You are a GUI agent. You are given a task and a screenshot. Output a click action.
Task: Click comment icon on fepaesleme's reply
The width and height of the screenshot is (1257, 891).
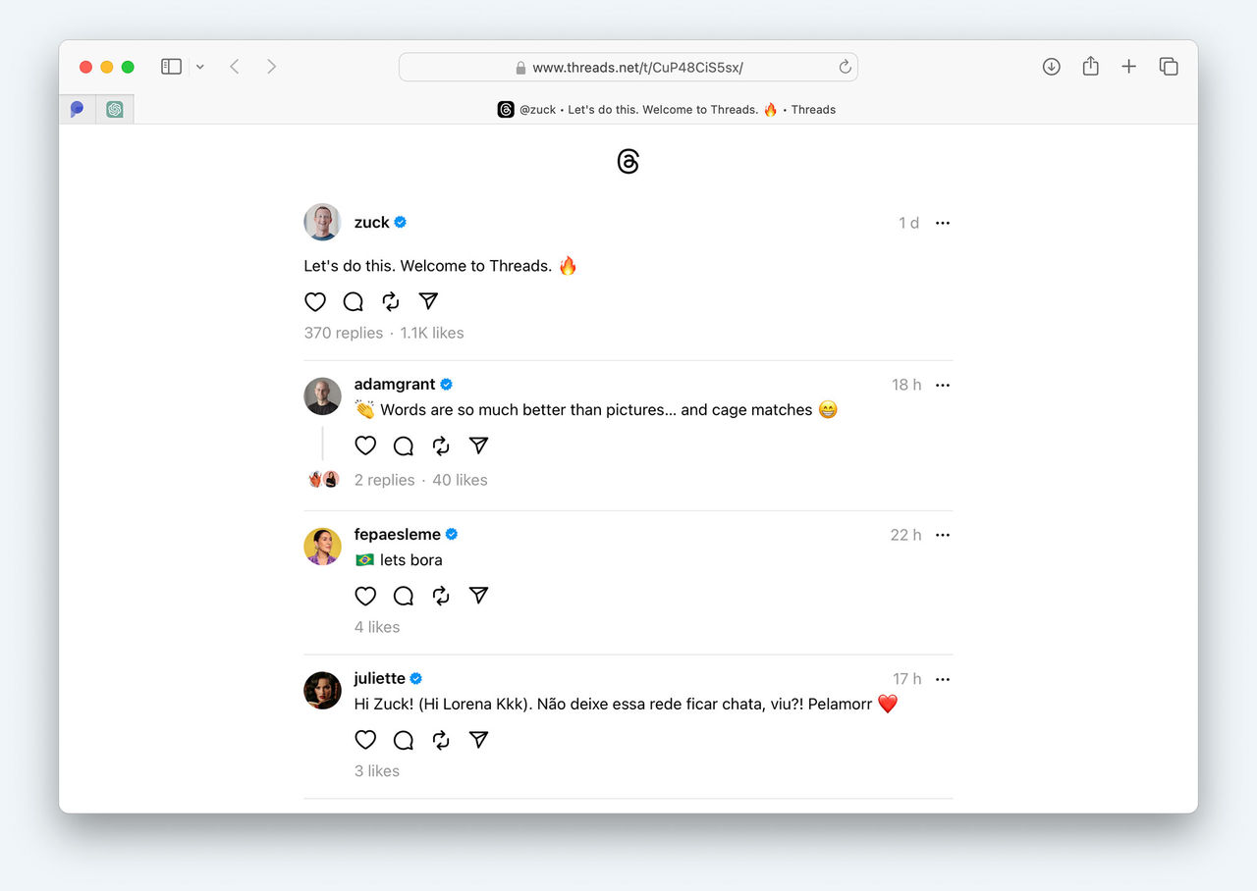[404, 597]
